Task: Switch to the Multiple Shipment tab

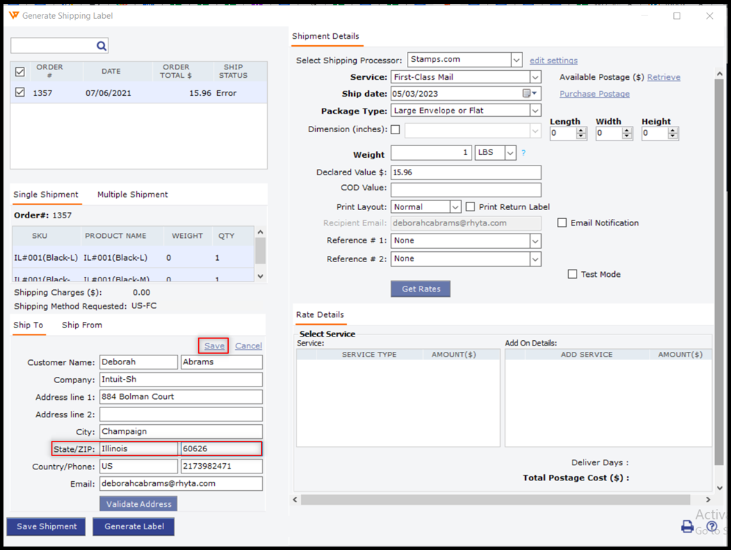Action: (132, 195)
